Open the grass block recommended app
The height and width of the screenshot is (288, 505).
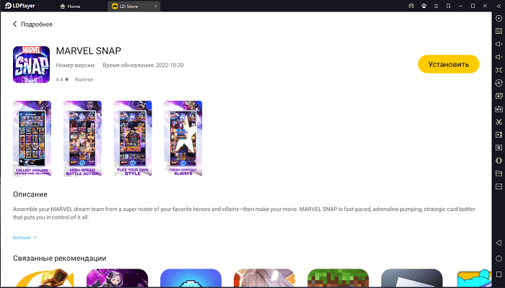click(338, 278)
